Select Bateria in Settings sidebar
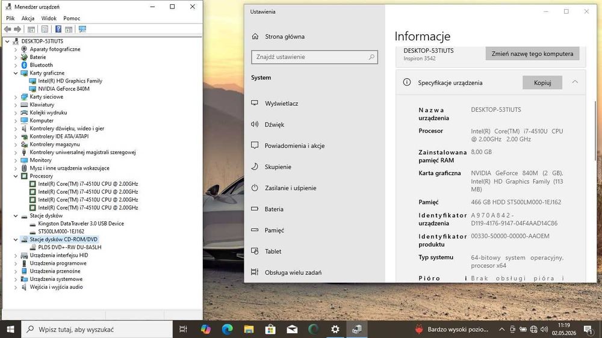602x338 pixels. [274, 209]
